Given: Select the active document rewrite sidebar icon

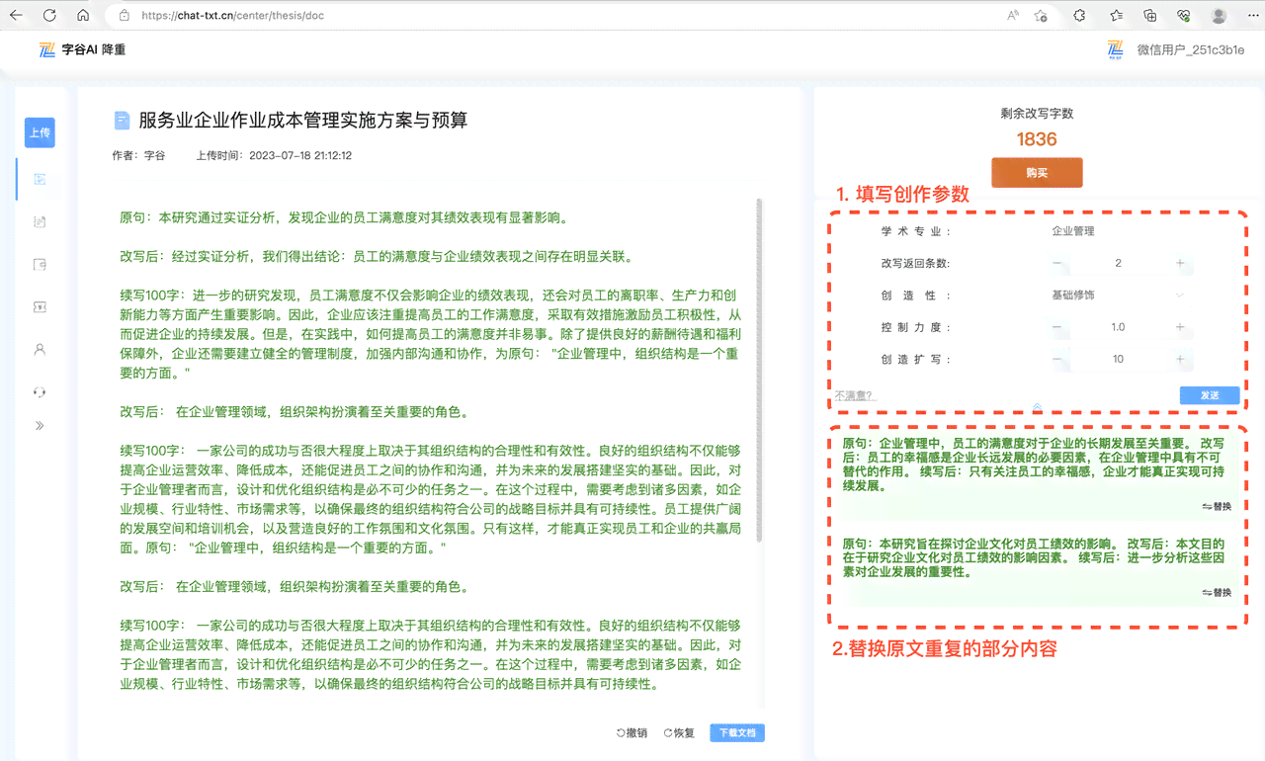Looking at the screenshot, I should pos(40,180).
